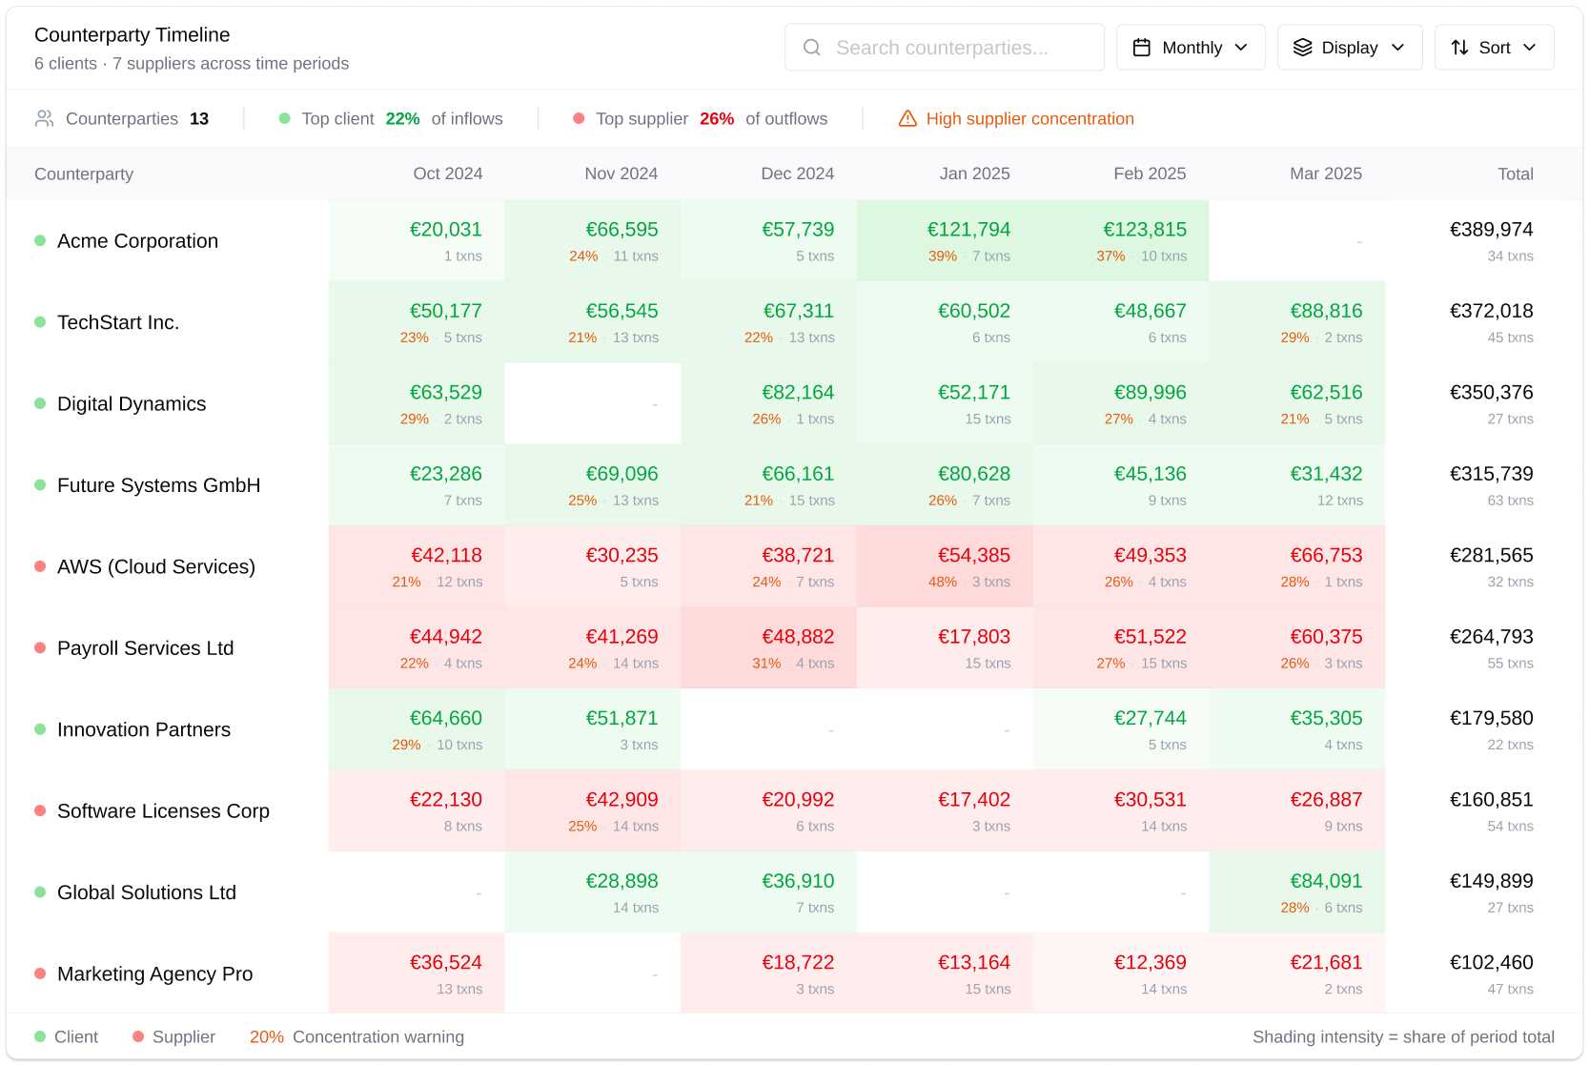Click the green Top client dot
Image resolution: width=1589 pixels, height=1065 pixels.
point(284,118)
